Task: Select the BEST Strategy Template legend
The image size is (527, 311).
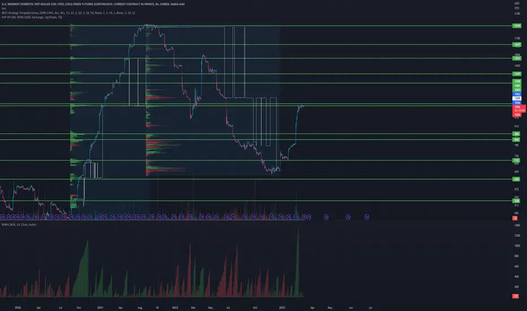Action: [x=68, y=13]
